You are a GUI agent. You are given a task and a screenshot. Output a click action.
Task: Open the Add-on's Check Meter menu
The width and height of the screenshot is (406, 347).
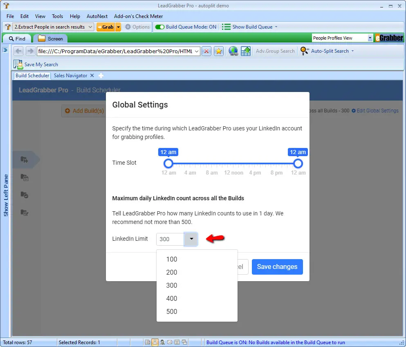click(138, 16)
